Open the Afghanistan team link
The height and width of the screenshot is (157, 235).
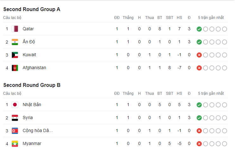(34, 68)
